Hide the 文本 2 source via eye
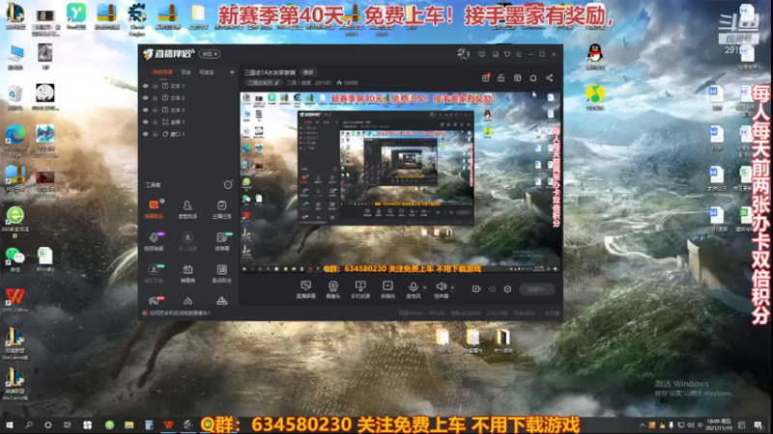773x434 pixels. [146, 98]
